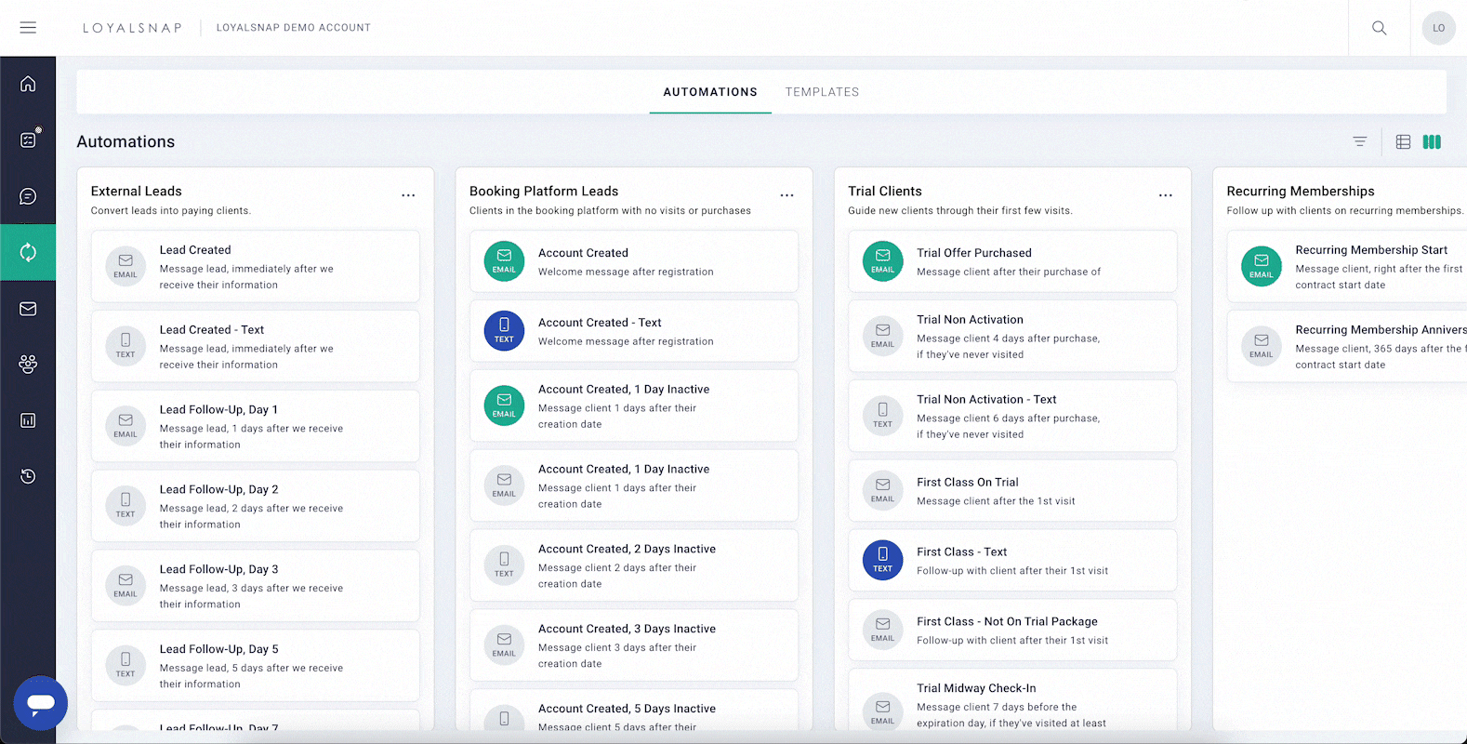This screenshot has height=744, width=1467.
Task: Open the chat messages sidebar icon
Action: point(28,196)
